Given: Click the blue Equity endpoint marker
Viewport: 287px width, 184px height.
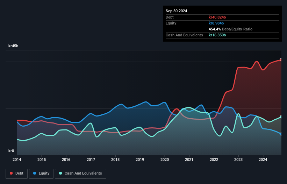Looking at the screenshot, I should 281,134.
